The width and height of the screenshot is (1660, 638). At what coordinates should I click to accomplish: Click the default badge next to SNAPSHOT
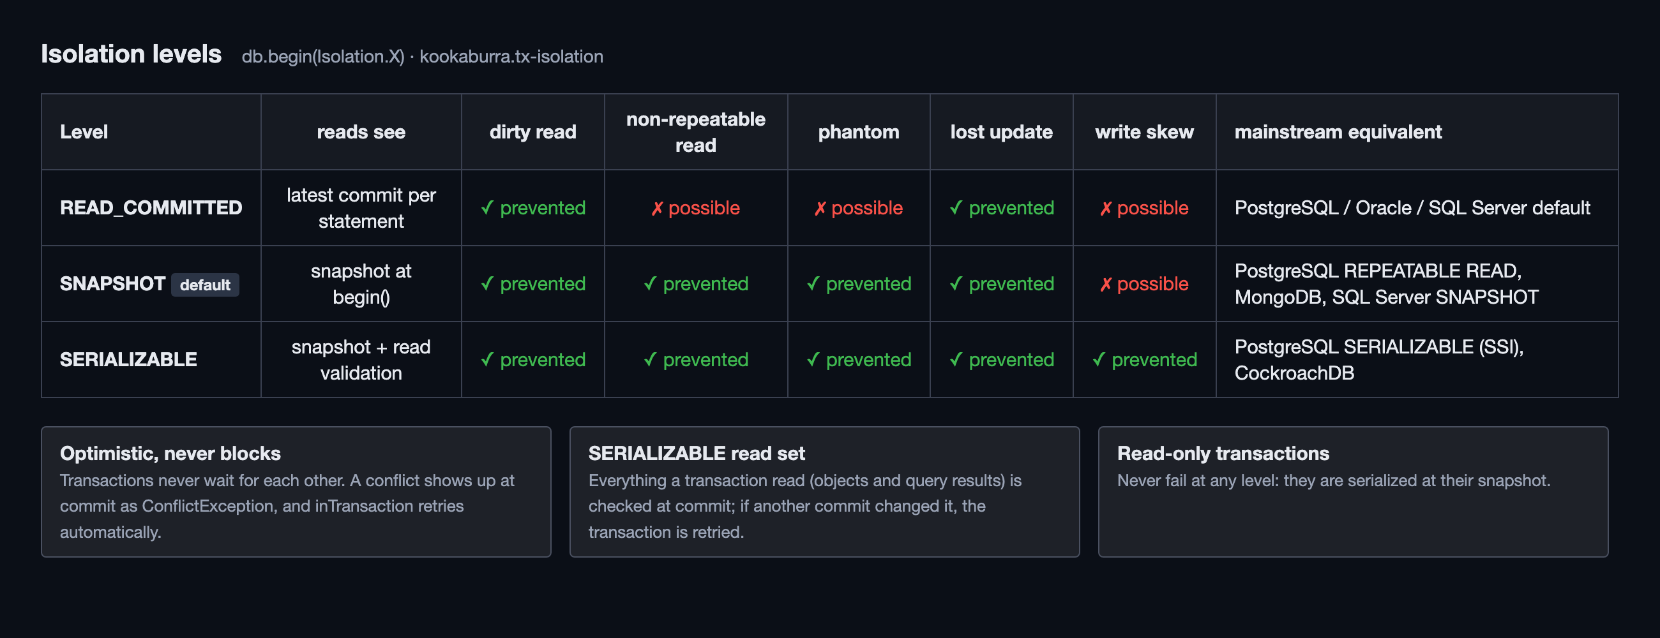[205, 285]
